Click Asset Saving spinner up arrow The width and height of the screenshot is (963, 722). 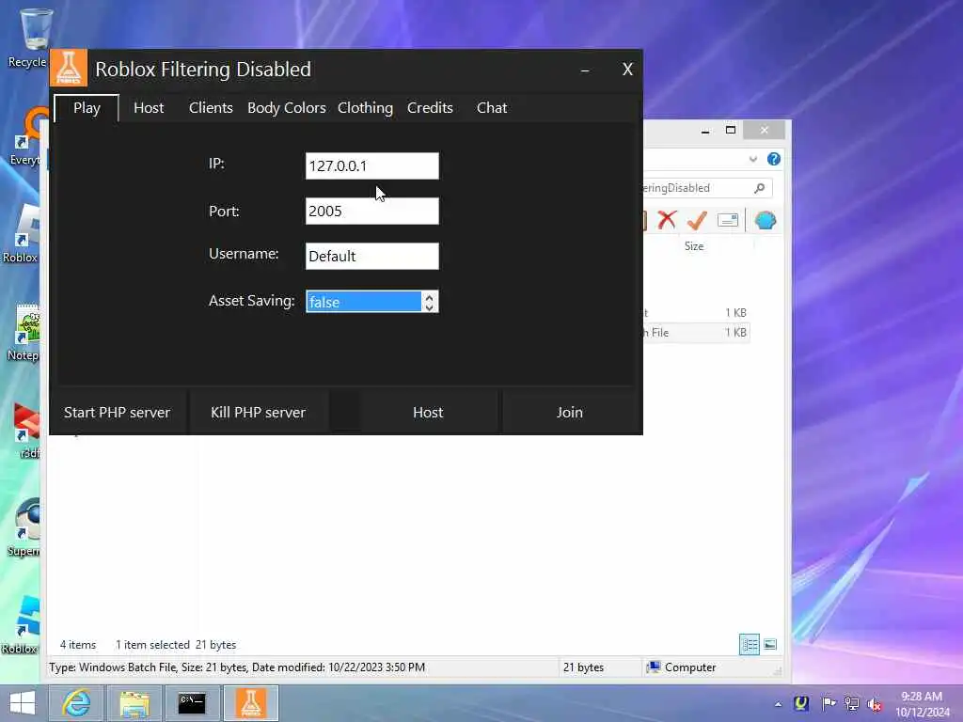(429, 296)
